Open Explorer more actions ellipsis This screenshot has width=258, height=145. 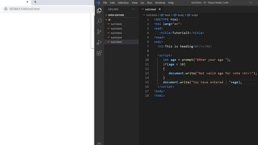(133, 9)
